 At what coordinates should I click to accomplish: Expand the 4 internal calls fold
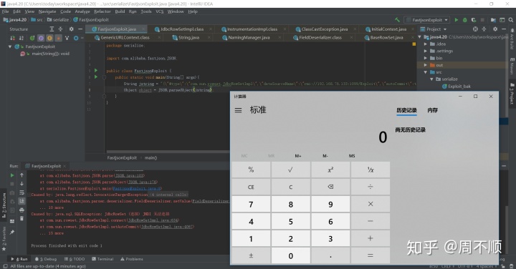tap(169, 195)
